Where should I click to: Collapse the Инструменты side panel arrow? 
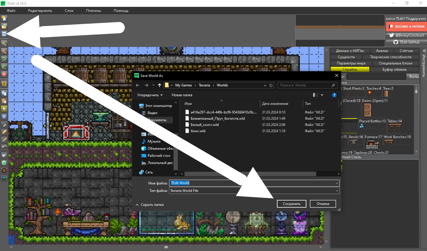[x=424, y=51]
